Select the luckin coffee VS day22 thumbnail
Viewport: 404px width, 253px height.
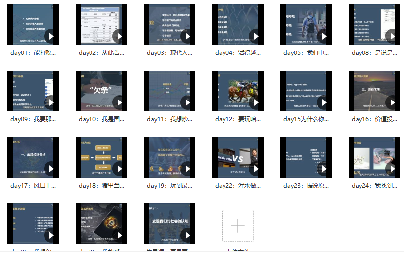(235, 157)
